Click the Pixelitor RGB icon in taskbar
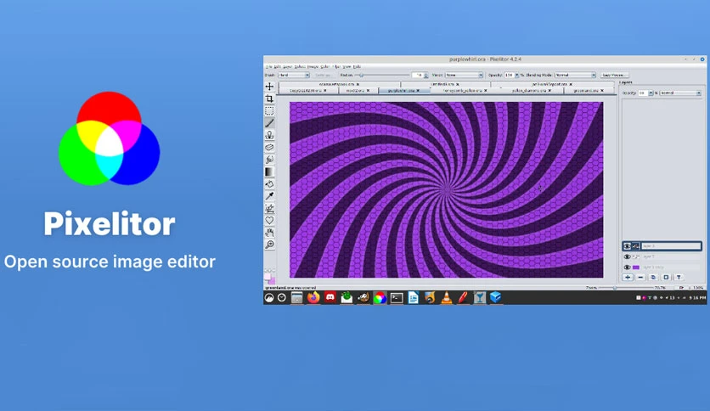Viewport: 710px width, 411px height. tap(380, 297)
